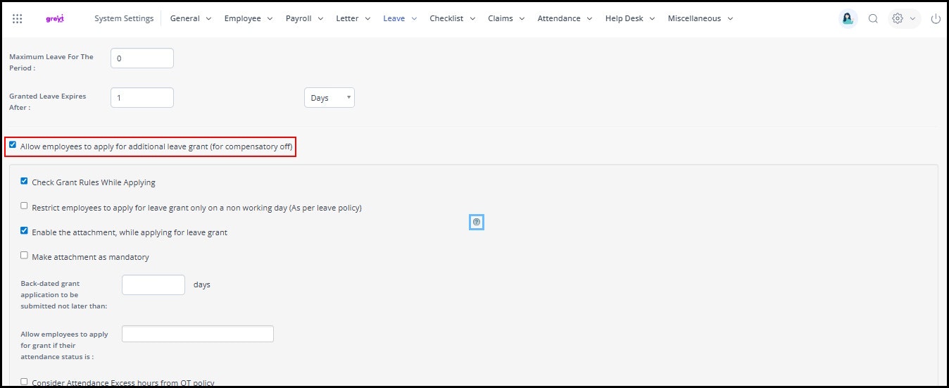Expand the Payroll menu
Screen dimensions: 949x388
tap(304, 19)
